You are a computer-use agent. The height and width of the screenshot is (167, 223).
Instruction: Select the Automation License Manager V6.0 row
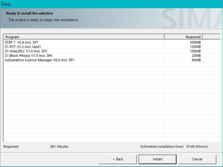click(x=39, y=60)
